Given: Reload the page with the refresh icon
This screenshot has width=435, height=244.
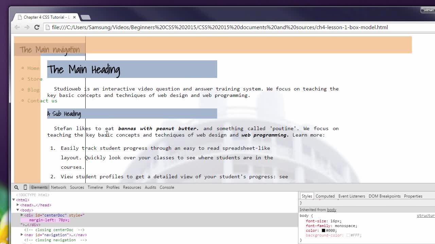Looking at the screenshot, I should point(37,27).
